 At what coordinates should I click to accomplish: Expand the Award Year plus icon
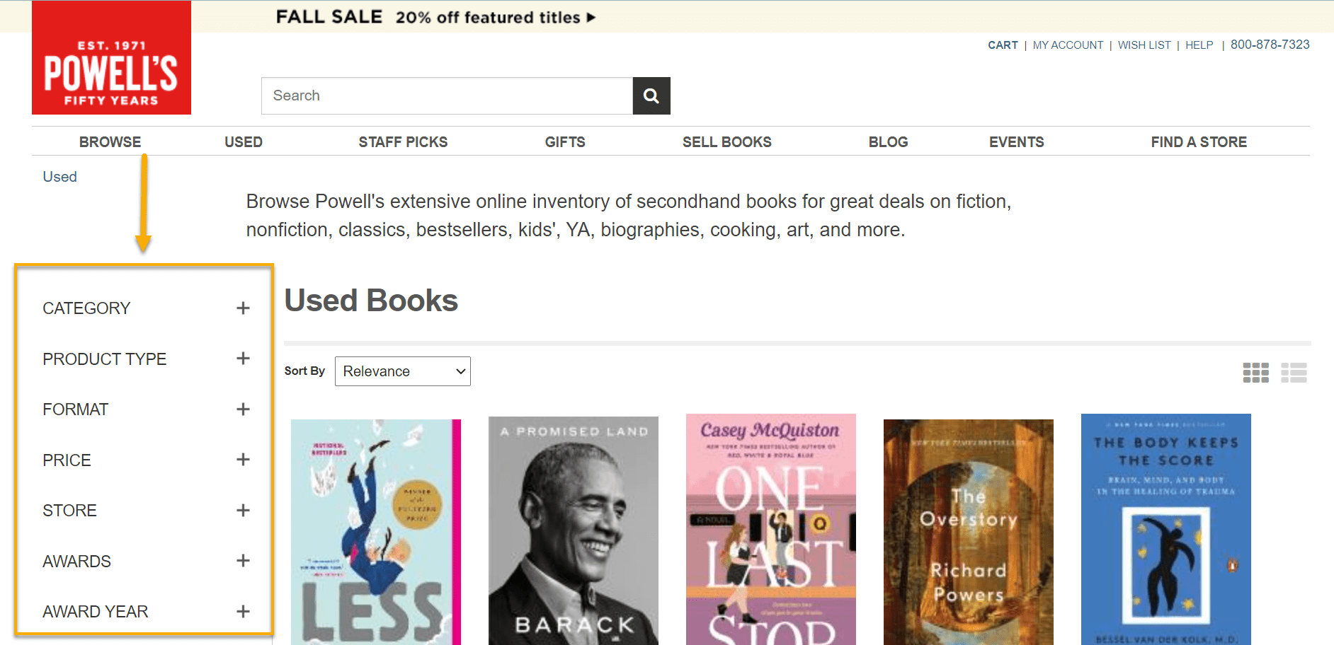point(243,612)
